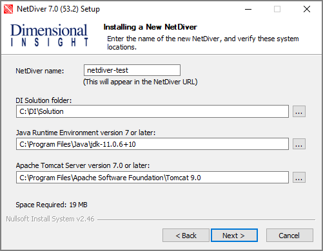Click the 'Space Required: 19 MB' text
This screenshot has width=323, height=251.
pos(52,205)
